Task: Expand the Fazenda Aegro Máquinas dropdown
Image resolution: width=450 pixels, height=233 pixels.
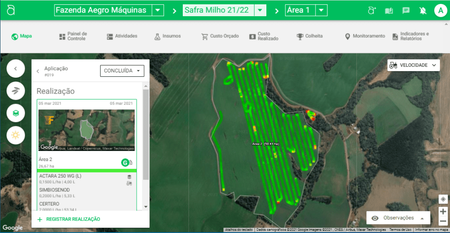Action: [x=157, y=10]
